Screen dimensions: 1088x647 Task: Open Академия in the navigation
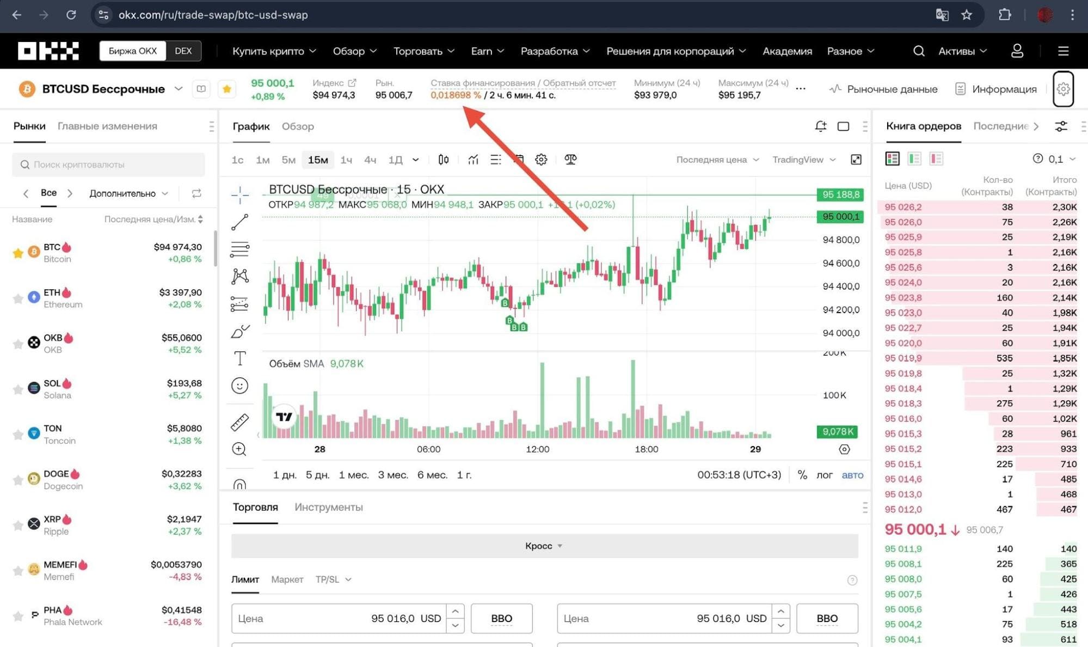787,51
